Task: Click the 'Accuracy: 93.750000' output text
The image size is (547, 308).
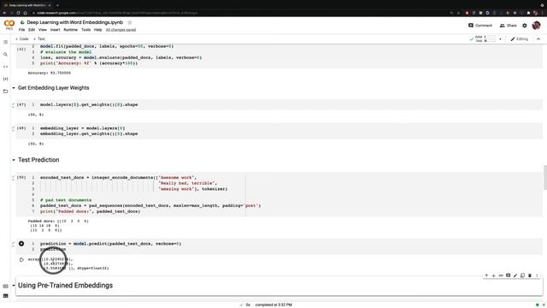Action: pos(50,73)
